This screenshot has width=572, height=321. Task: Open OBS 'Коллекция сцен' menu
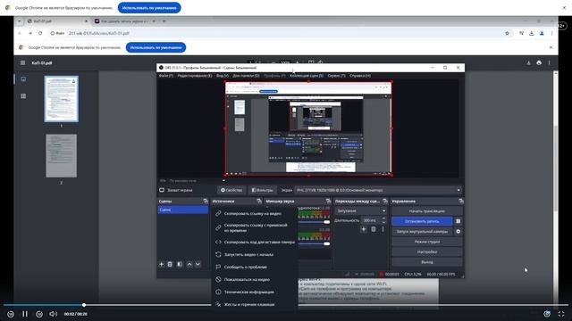(307, 76)
